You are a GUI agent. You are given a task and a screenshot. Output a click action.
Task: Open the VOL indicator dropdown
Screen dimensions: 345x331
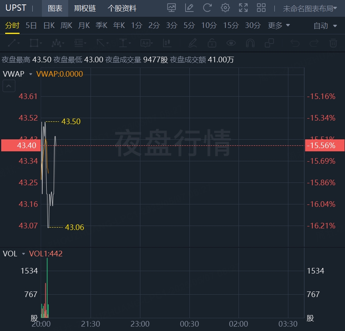pyautogui.click(x=24, y=254)
